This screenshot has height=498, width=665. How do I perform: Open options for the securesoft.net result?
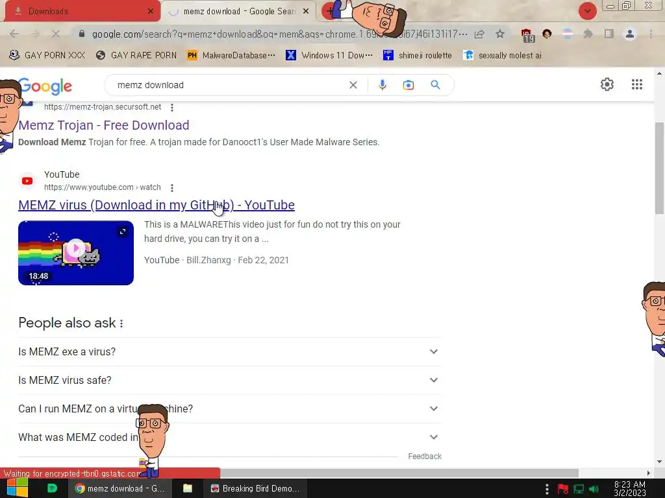click(x=171, y=108)
